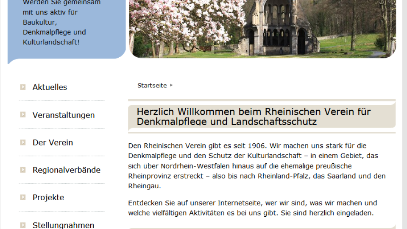Open the Der Verein page
The height and width of the screenshot is (229, 407).
point(53,142)
